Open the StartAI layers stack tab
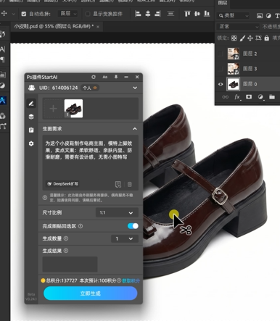The height and width of the screenshot is (321, 280). [x=31, y=117]
